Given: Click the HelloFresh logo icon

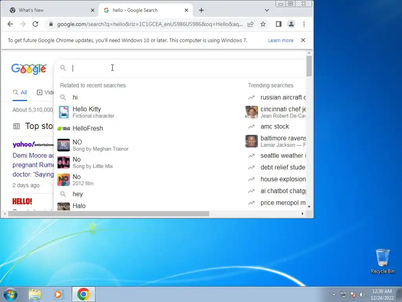Looking at the screenshot, I should [64, 129].
